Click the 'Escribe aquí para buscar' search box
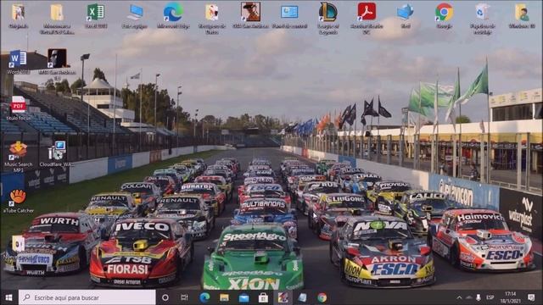The width and height of the screenshot is (543, 305). pos(87,297)
